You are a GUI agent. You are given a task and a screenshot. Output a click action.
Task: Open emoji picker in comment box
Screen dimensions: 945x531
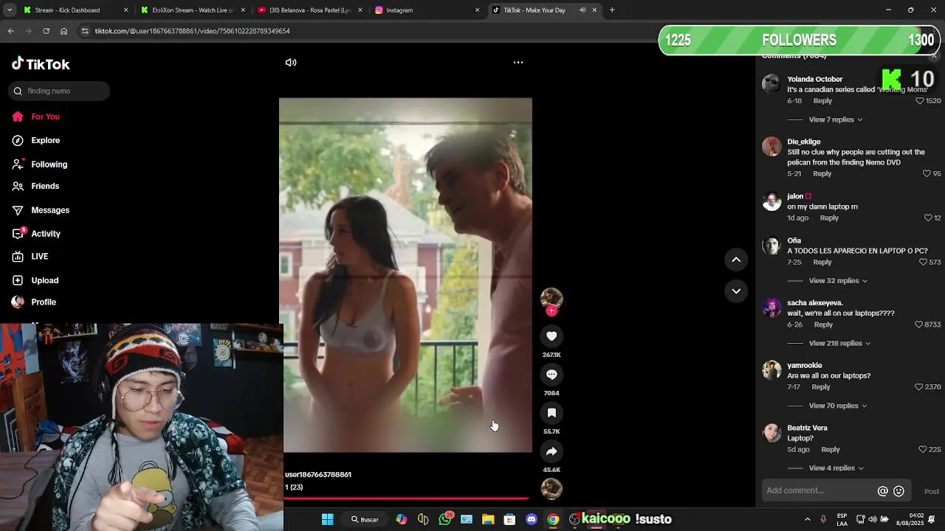(x=898, y=491)
